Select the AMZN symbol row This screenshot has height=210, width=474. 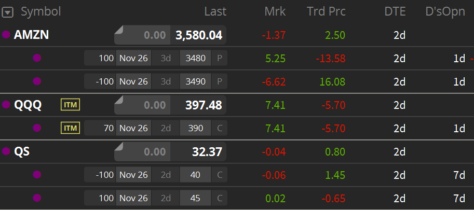(237, 35)
